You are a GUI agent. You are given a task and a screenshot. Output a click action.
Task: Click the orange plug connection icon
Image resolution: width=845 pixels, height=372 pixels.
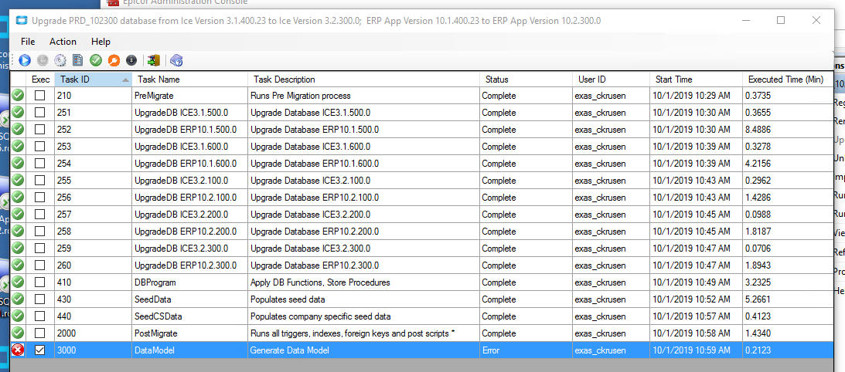[x=113, y=60]
